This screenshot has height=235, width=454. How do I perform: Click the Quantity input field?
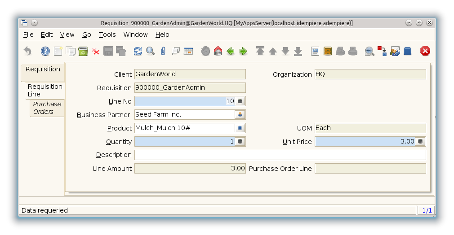point(184,142)
